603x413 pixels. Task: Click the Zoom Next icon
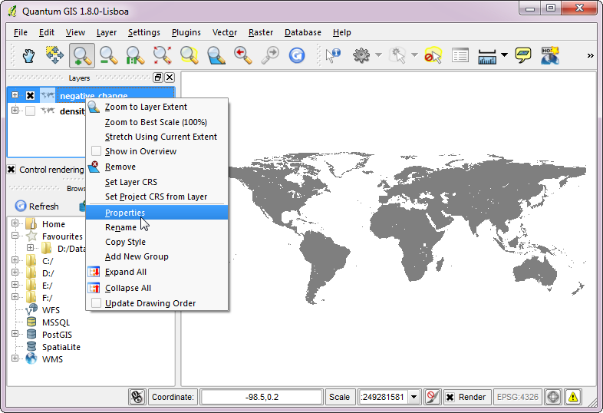click(270, 55)
